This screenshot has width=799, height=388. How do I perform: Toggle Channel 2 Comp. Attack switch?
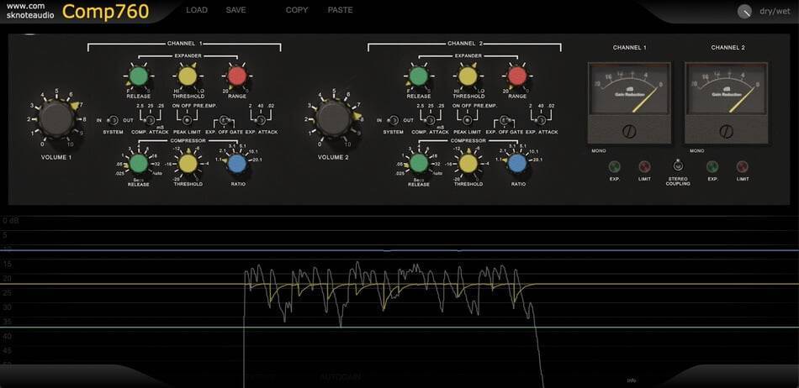(430, 120)
